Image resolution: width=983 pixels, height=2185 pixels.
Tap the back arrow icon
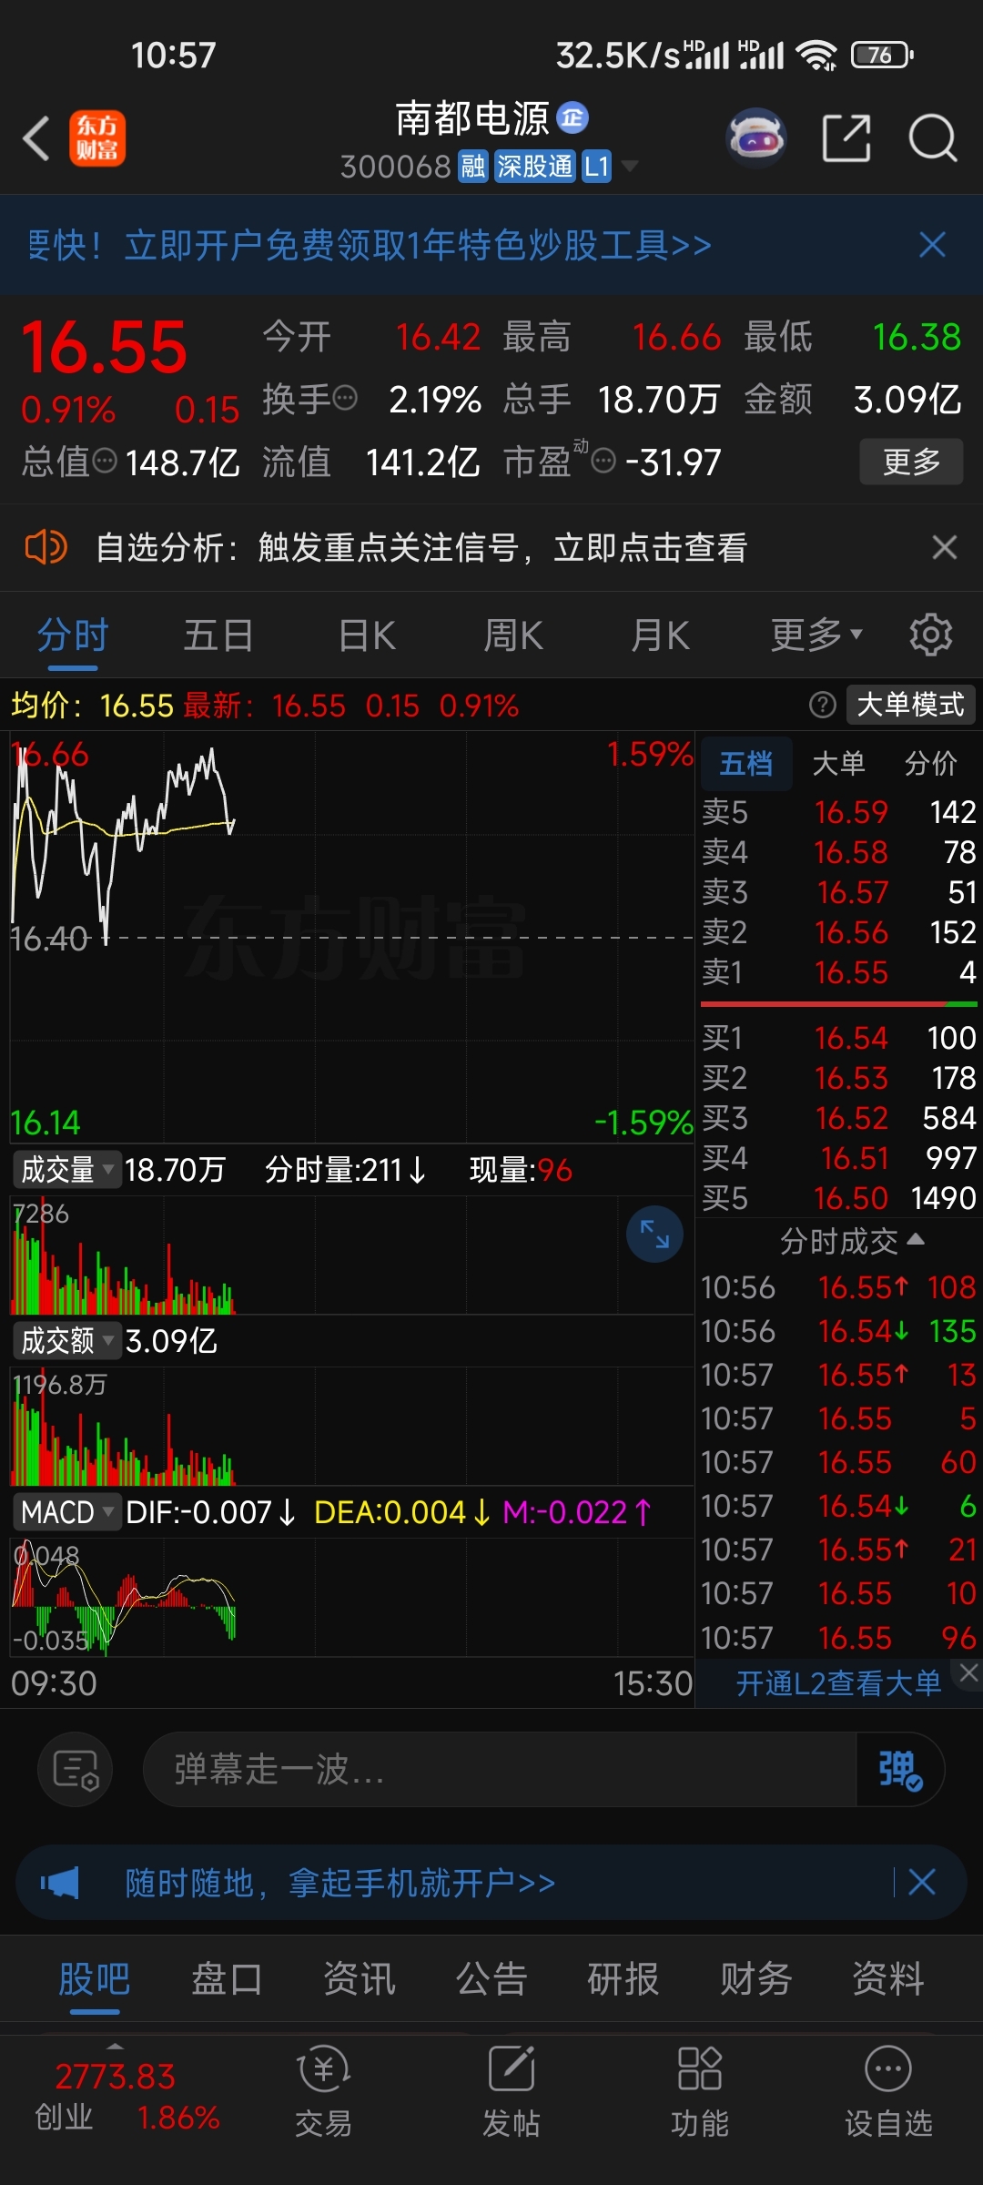(36, 139)
